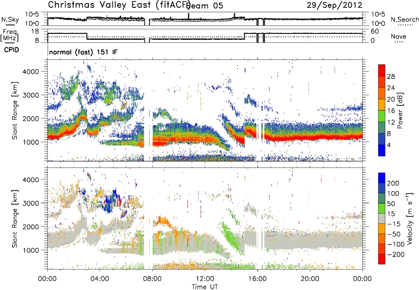This screenshot has width=419, height=290.
Task: Click the '4' Power colorbar label
Action: pyautogui.click(x=389, y=145)
